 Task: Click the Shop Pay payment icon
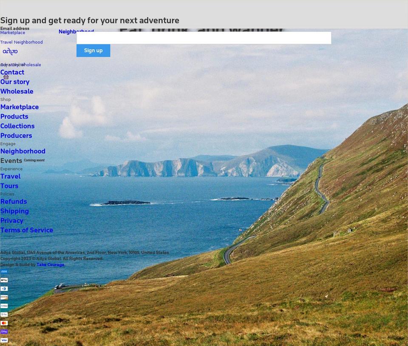tap(4, 332)
